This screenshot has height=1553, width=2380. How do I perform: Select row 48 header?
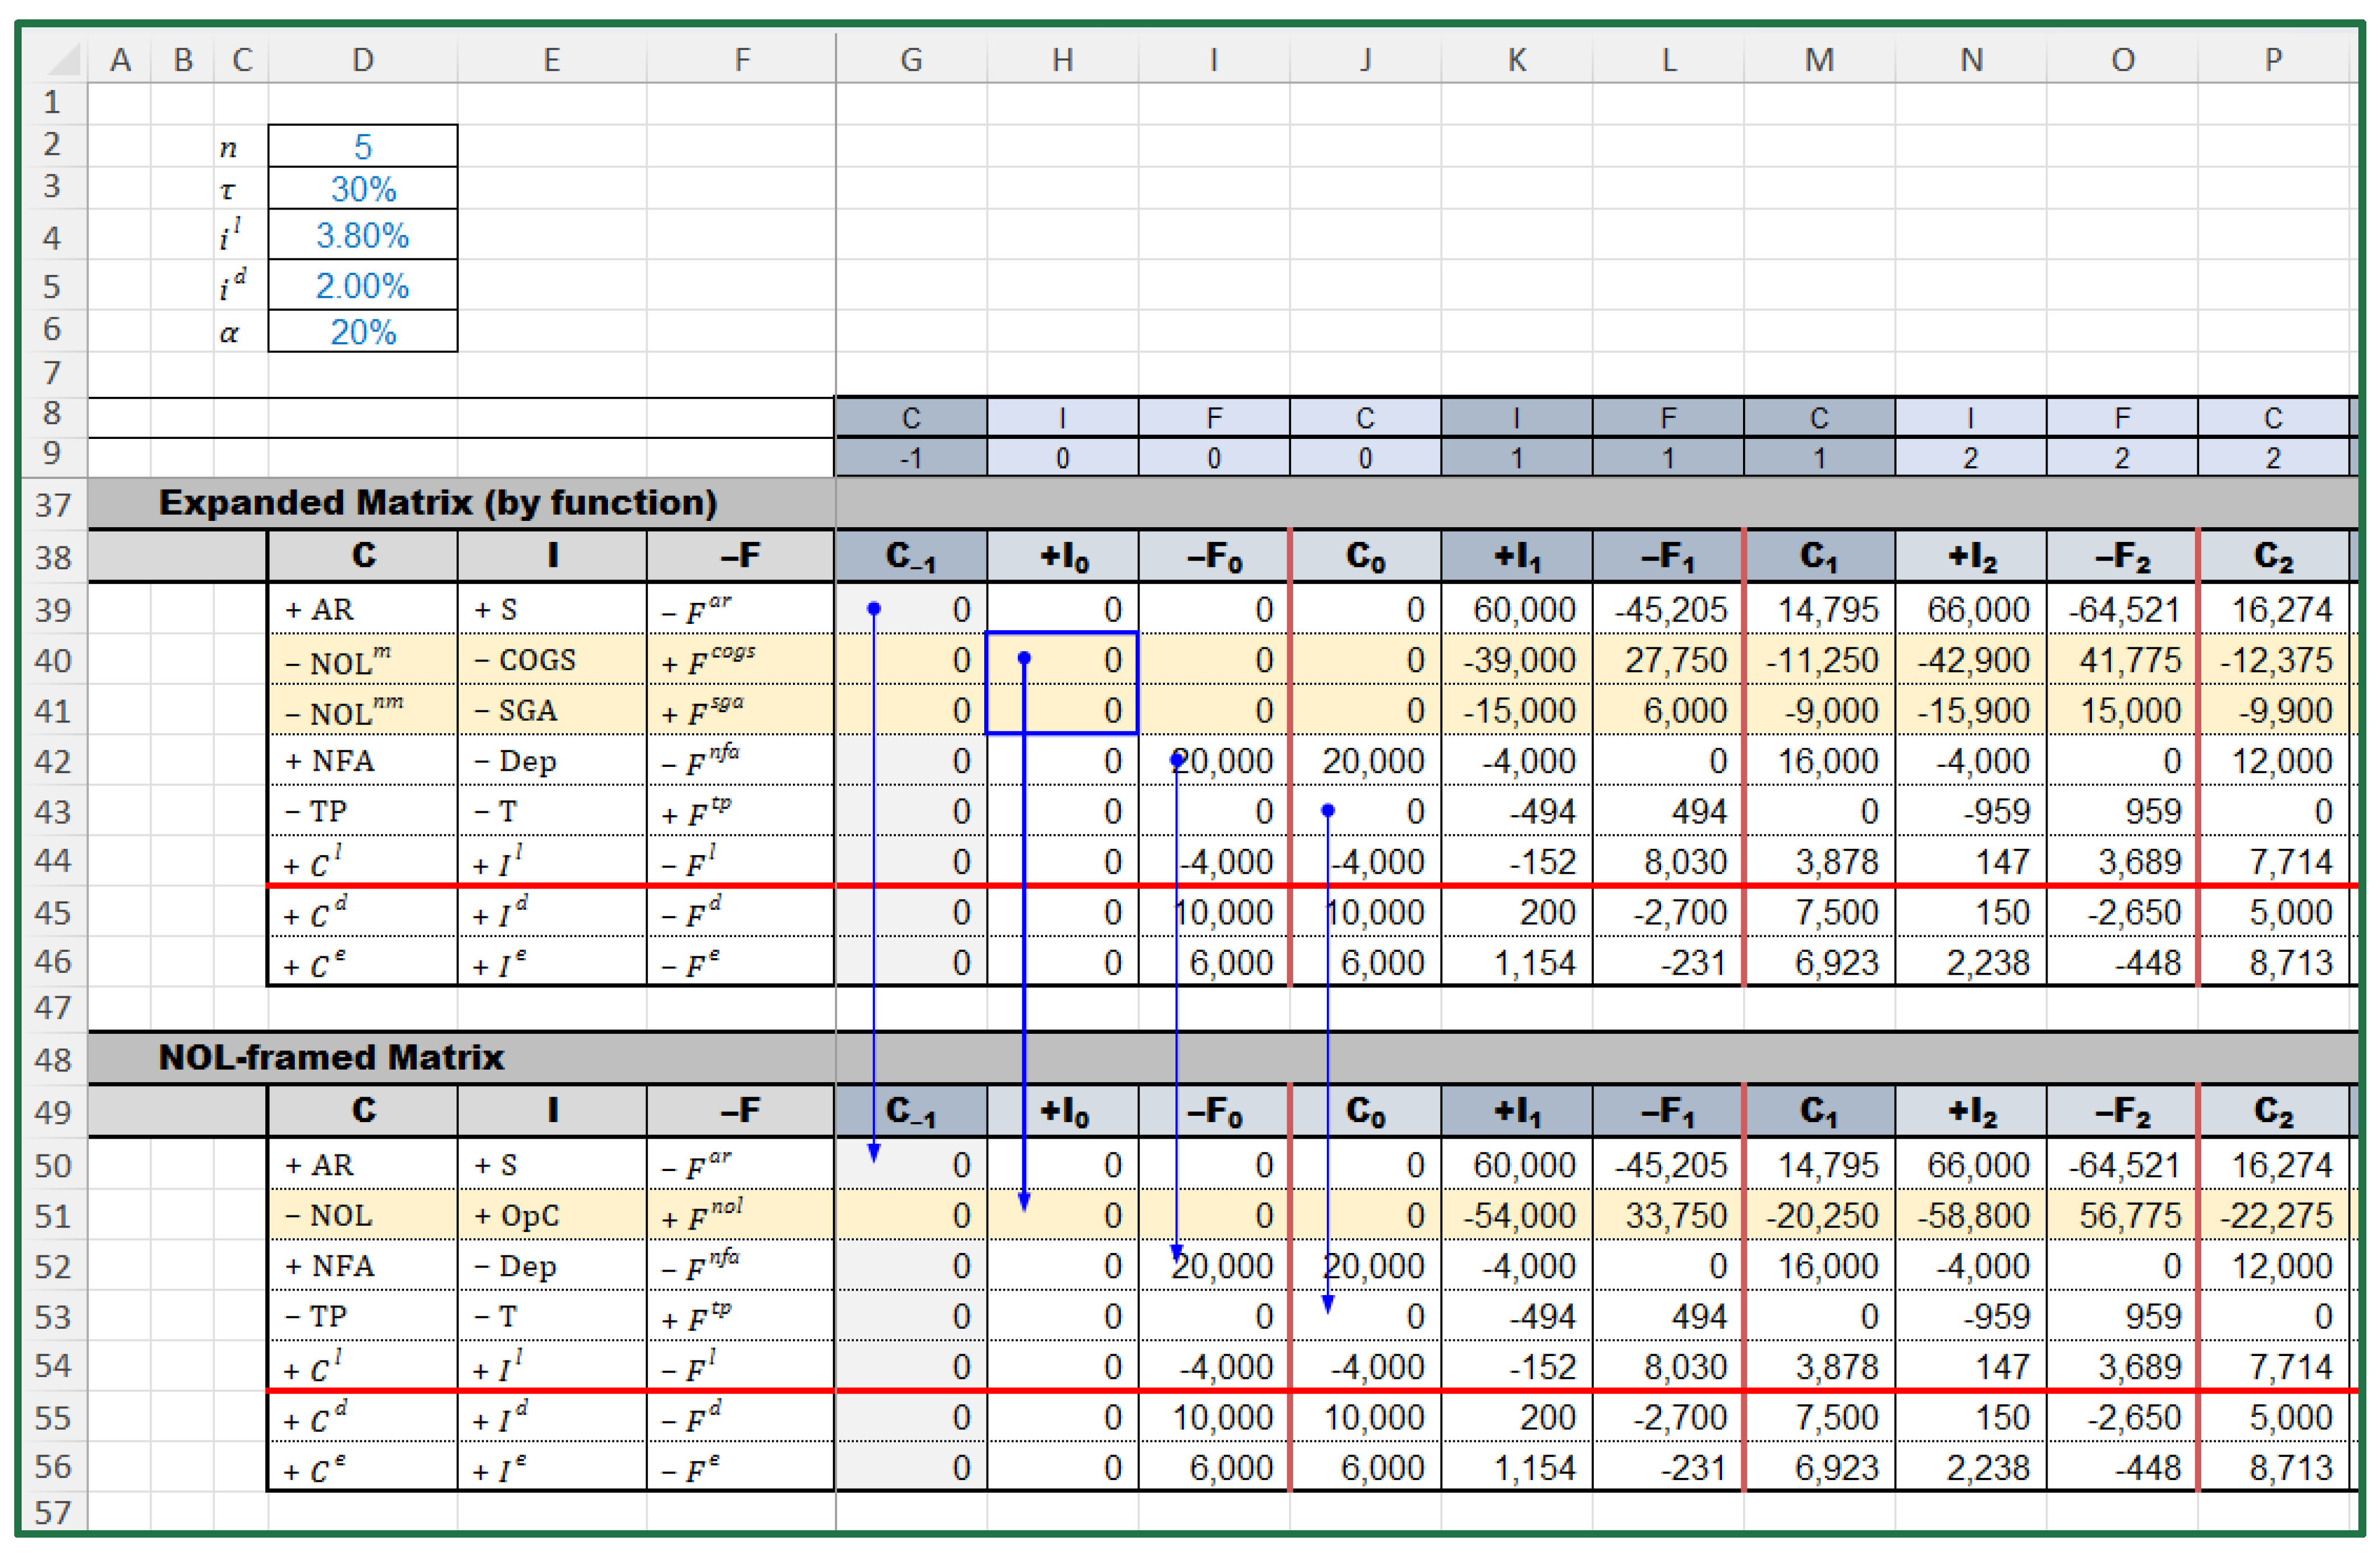pos(53,1059)
